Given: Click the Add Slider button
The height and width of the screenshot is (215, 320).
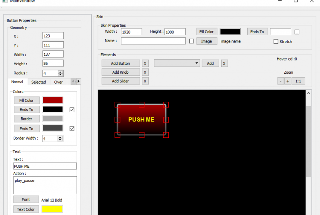Looking at the screenshot, I should (x=121, y=81).
